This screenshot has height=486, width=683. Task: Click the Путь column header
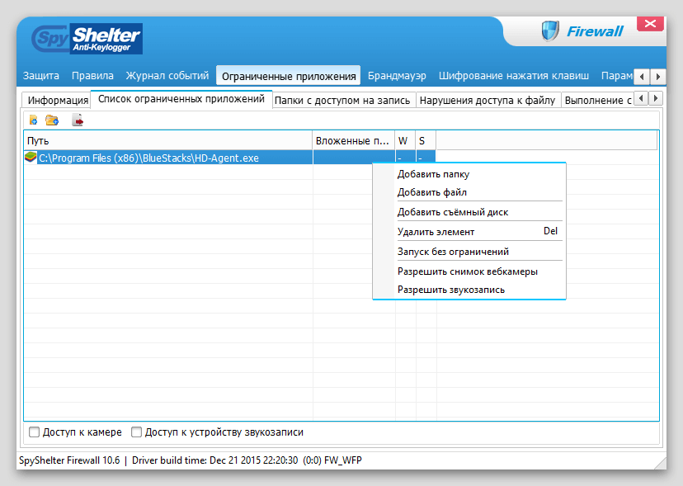click(168, 141)
